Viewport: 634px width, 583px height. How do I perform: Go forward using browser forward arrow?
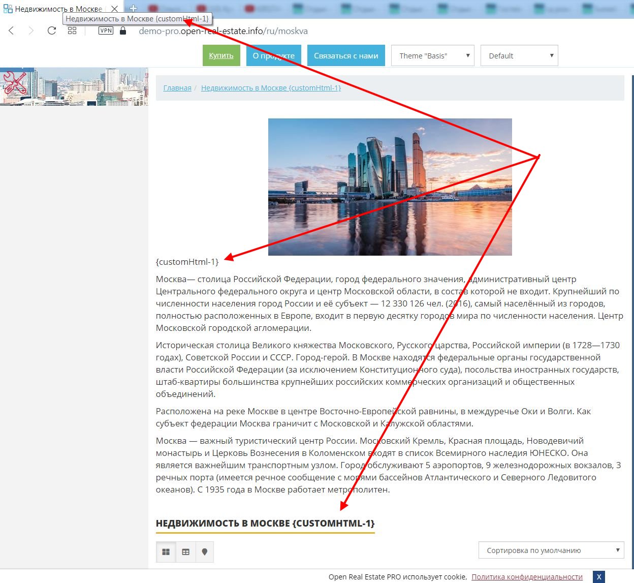(31, 30)
